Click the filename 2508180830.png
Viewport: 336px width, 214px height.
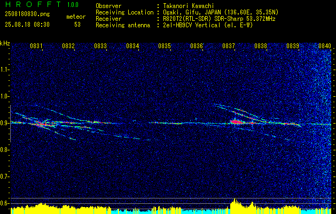click(27, 14)
